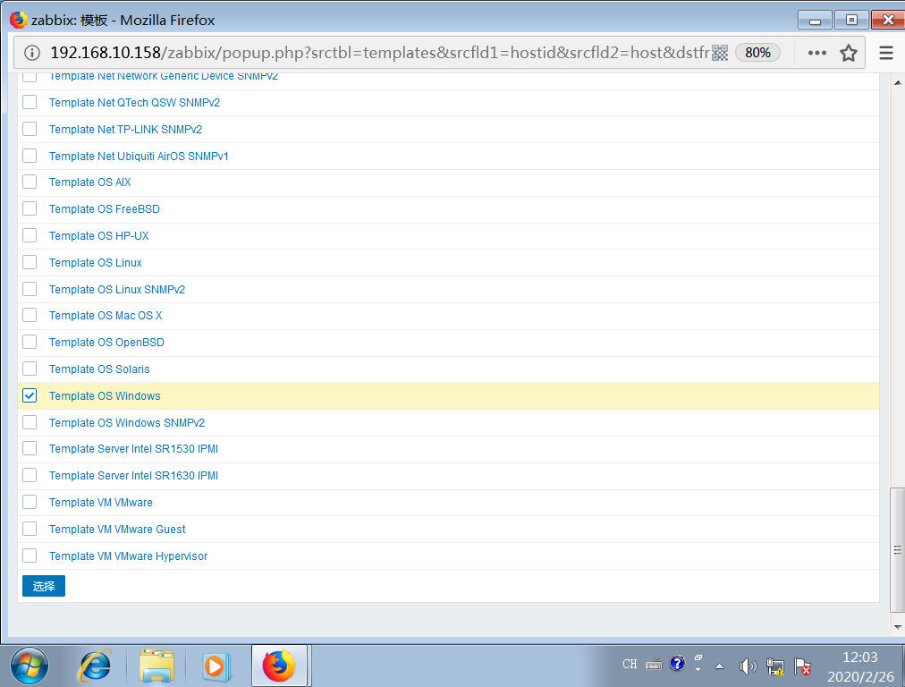Open the Template Net QTech QSW SNMPv2 link

pos(134,103)
